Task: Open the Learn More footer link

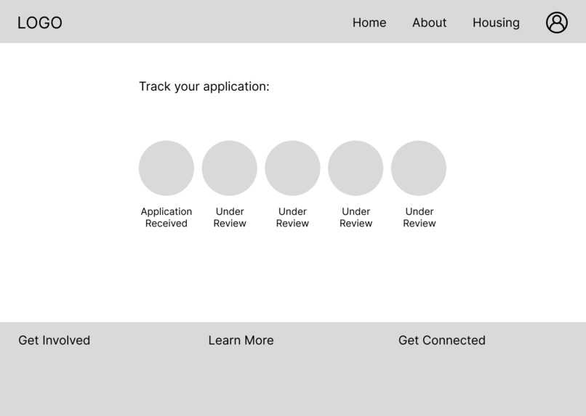Action: click(241, 340)
